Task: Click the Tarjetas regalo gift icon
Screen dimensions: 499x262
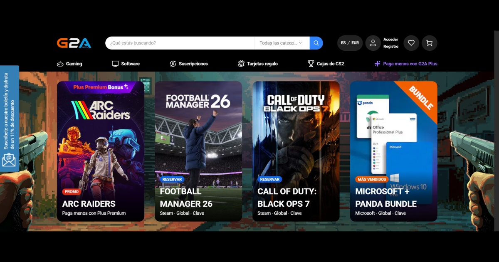Action: [x=241, y=64]
